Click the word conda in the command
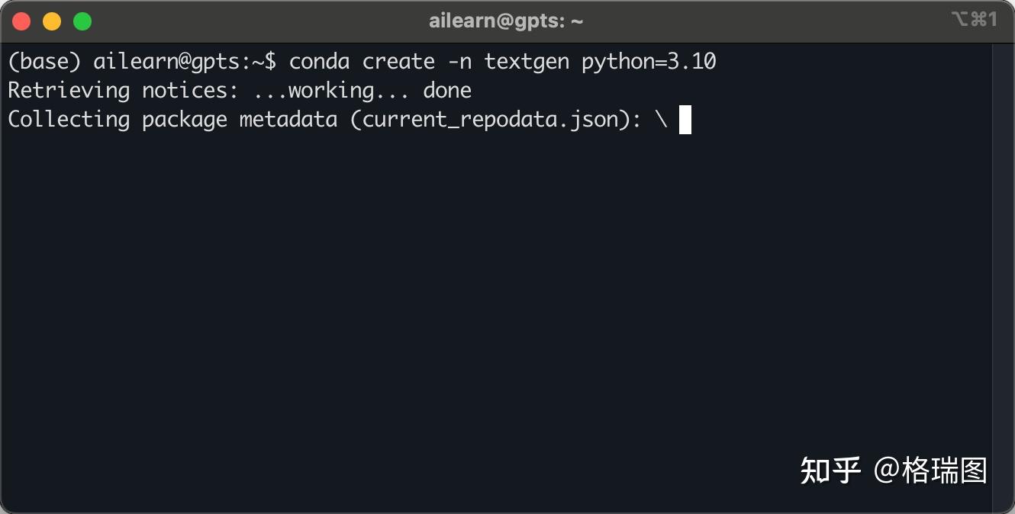 click(x=319, y=62)
